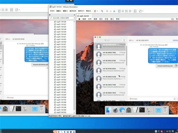Click the VMware pause VM button
Screen dimensions: 178x133
(95, 11)
